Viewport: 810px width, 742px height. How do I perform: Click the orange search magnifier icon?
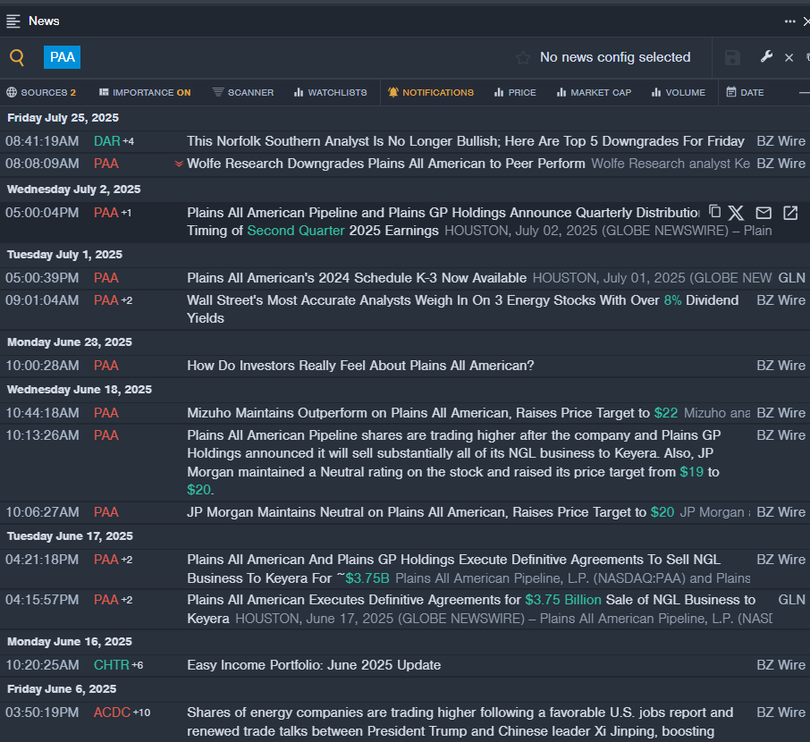coord(17,57)
